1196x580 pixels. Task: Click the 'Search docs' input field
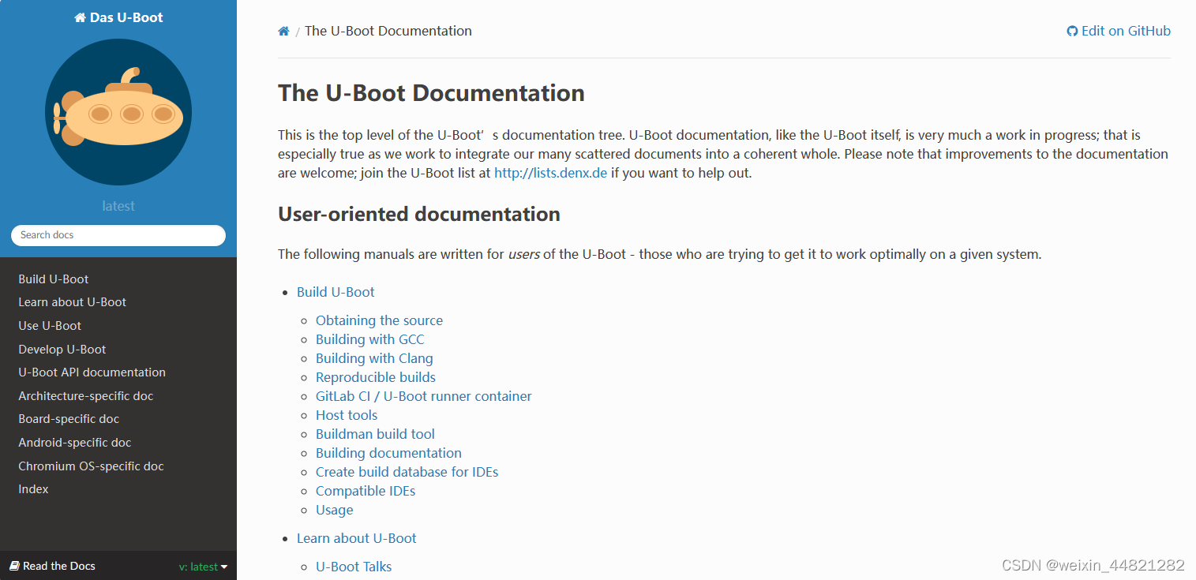pos(118,235)
